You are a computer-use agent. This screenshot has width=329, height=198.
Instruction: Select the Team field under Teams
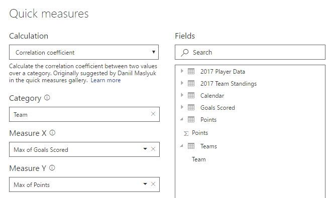[199, 159]
